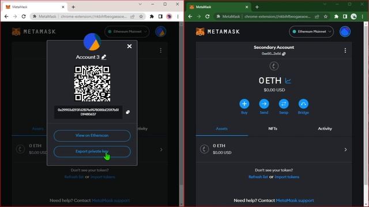Open Extensions puzzle icon in left browser

pyautogui.click(x=152, y=17)
